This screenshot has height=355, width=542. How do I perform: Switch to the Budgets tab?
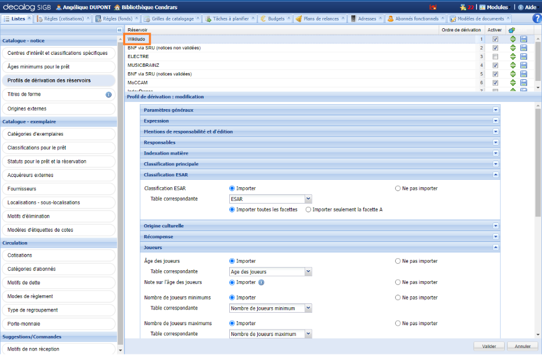click(x=275, y=18)
